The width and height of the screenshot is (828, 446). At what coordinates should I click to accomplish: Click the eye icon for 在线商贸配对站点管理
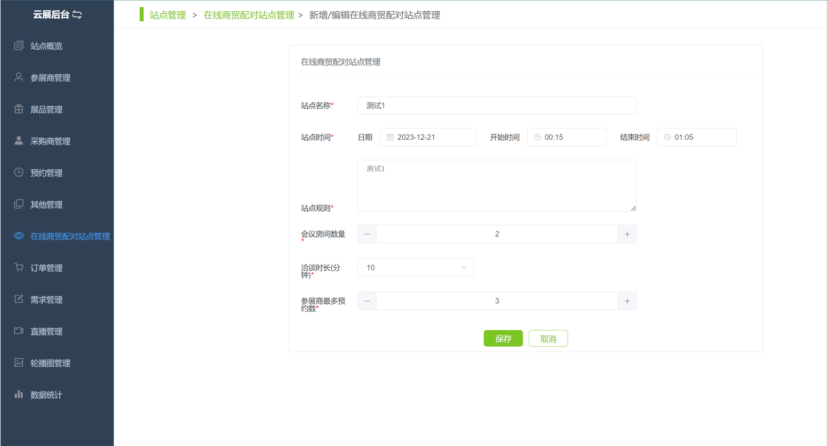point(19,236)
